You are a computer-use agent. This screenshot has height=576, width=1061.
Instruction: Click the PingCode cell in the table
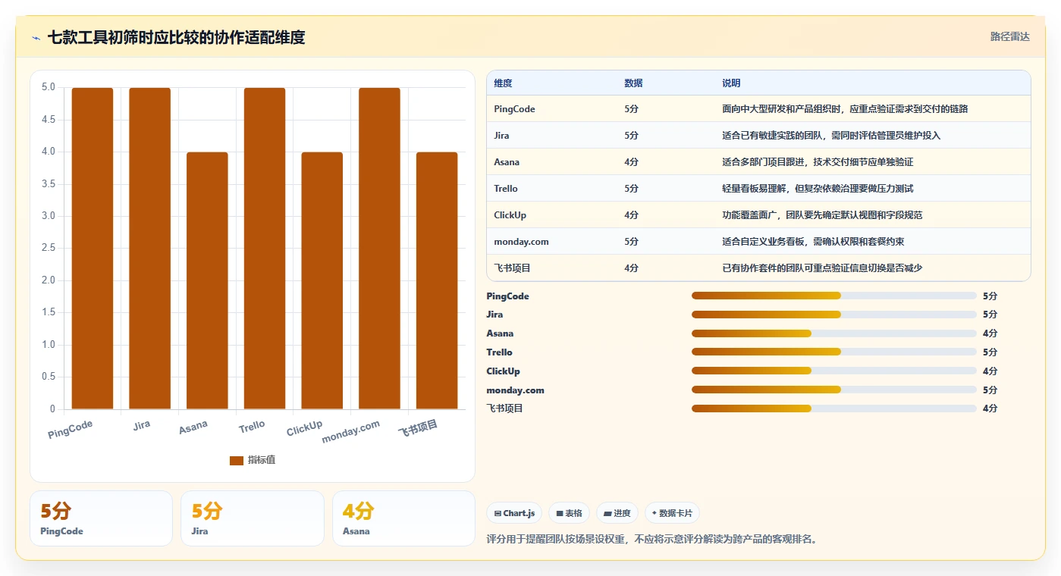pyautogui.click(x=514, y=109)
